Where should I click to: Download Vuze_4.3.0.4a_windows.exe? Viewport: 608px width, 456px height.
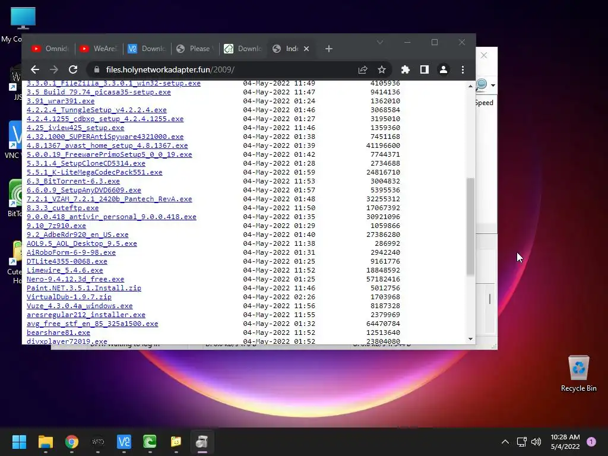coord(80,306)
